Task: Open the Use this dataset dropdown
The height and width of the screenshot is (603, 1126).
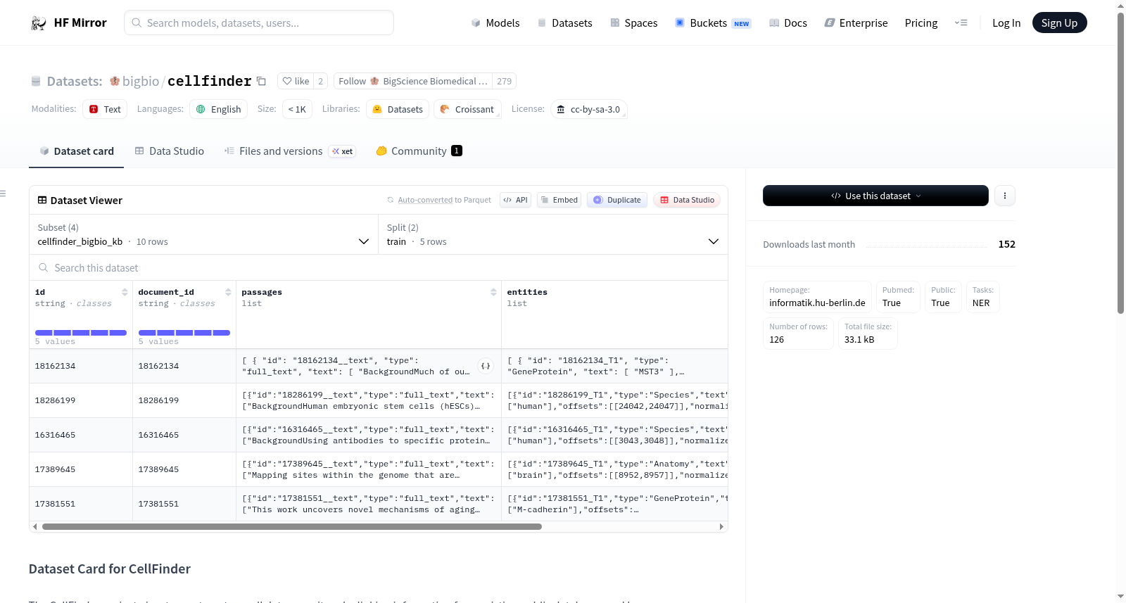Action: 875,196
